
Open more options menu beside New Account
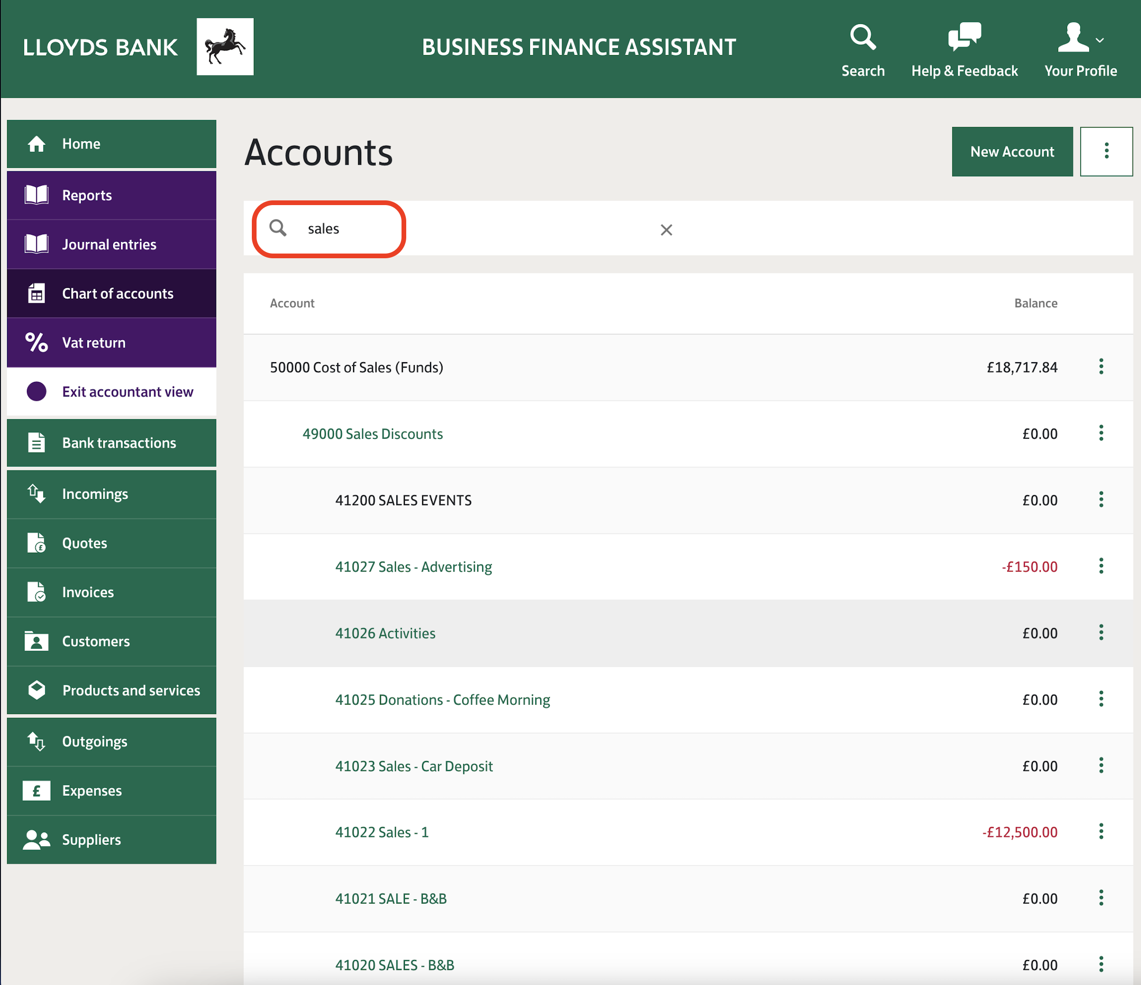point(1106,151)
